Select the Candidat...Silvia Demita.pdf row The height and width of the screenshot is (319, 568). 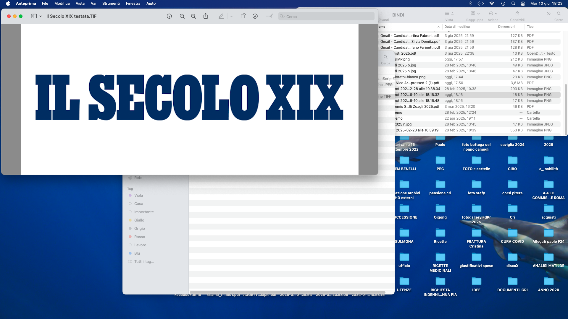(470, 42)
